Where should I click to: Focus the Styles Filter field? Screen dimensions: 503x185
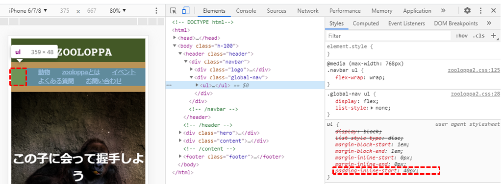(388, 36)
